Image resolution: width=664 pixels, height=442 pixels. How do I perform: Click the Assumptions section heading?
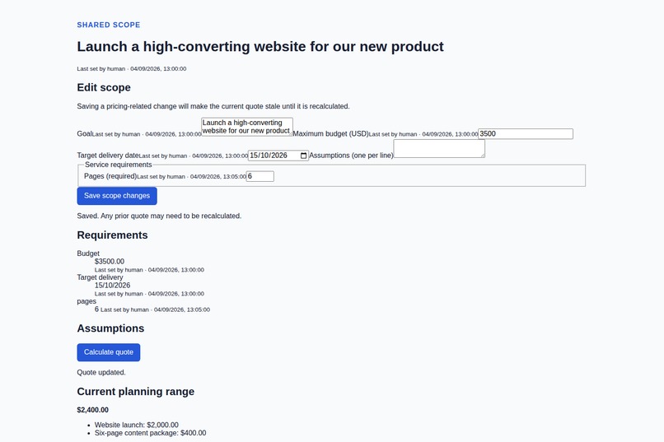(110, 328)
